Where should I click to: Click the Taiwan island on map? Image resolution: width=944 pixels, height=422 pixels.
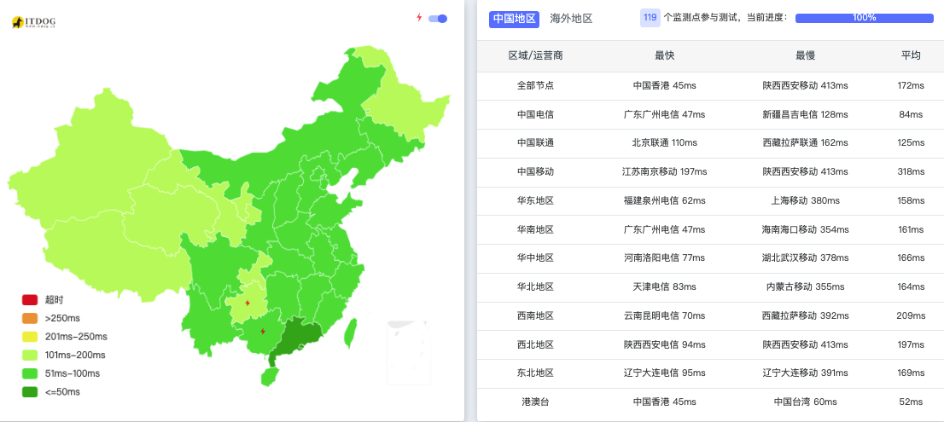(350, 333)
